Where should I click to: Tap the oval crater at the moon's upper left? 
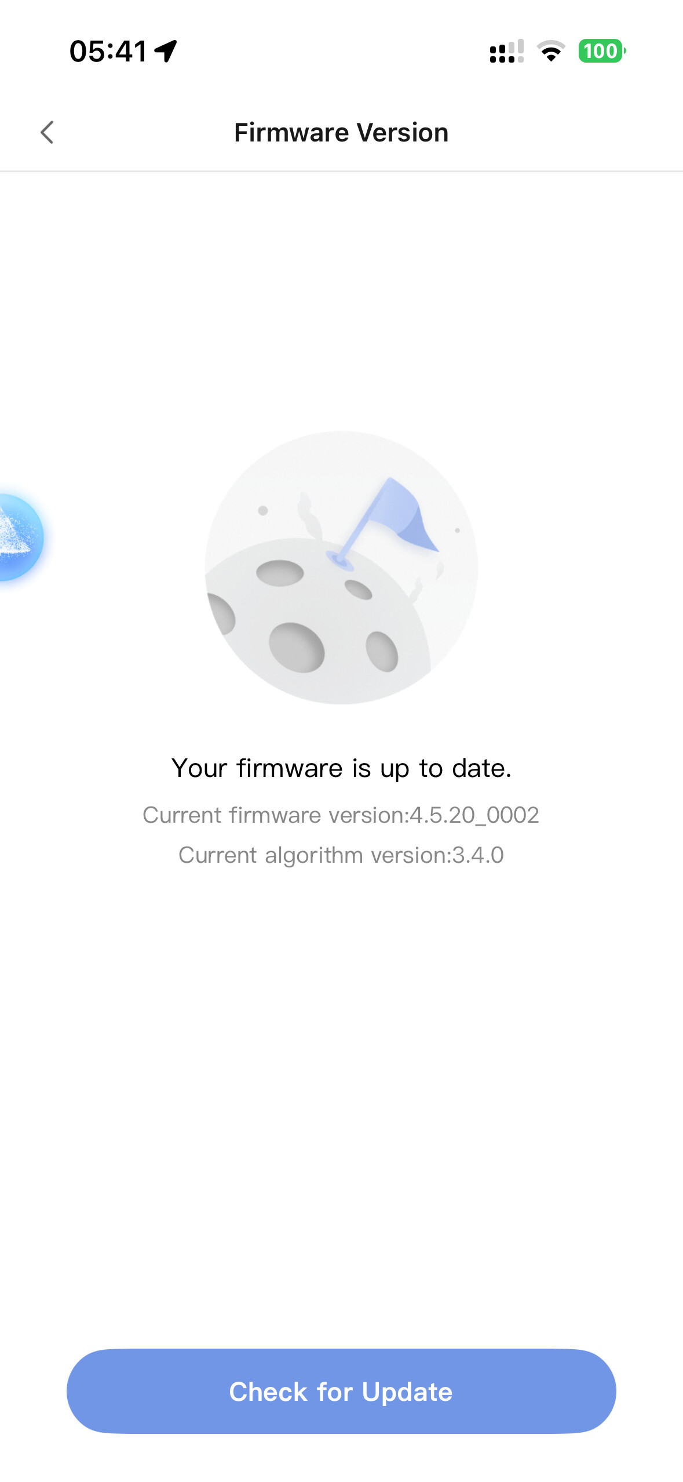[280, 573]
